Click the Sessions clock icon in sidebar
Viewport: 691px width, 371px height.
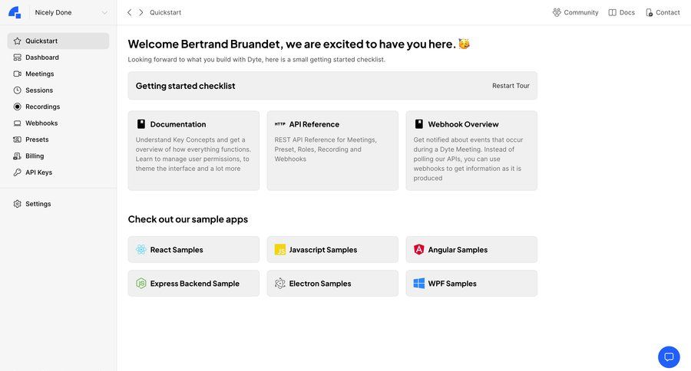[x=17, y=90]
